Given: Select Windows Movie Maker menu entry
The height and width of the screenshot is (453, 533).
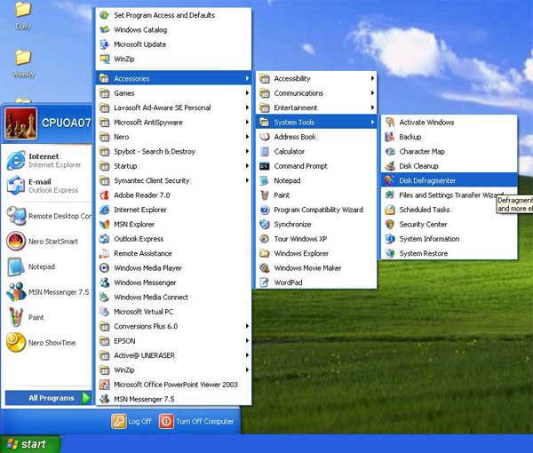Looking at the screenshot, I should [x=307, y=267].
